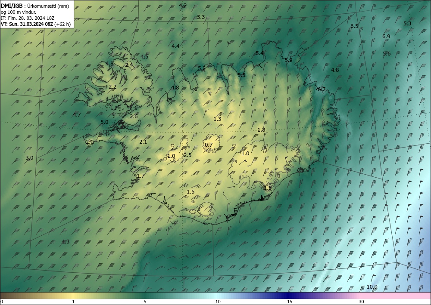Select the map value 4.2
Image resolution: width=431 pixels, height=305 pixels.
point(183,6)
